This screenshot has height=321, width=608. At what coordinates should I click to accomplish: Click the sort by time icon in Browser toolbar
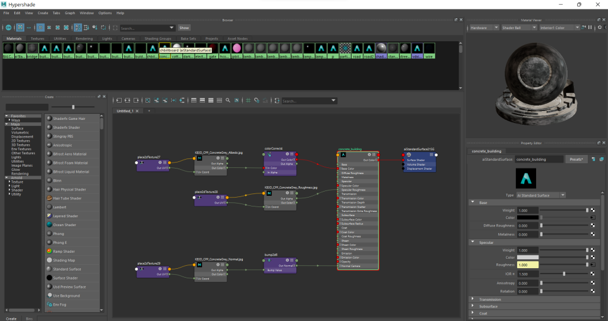pos(94,27)
